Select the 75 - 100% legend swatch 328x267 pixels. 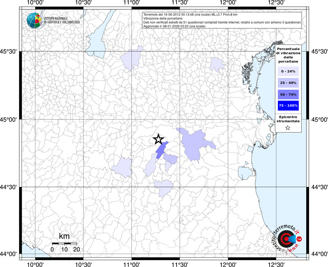click(288, 106)
